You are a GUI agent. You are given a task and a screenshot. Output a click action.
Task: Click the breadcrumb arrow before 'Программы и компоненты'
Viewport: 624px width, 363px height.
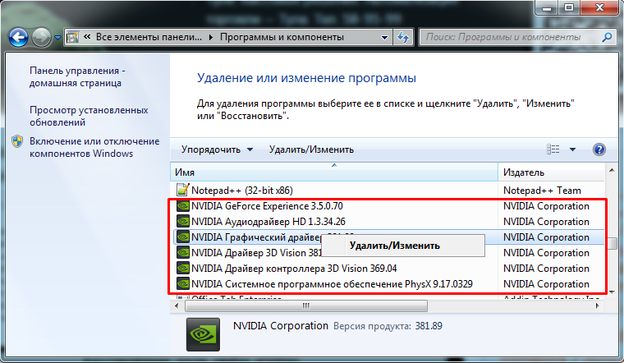coord(211,38)
